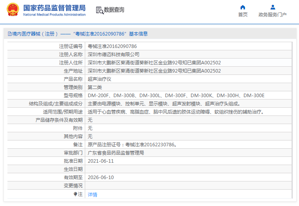
Task: Click the 生效日期 label
Action: click(73, 169)
